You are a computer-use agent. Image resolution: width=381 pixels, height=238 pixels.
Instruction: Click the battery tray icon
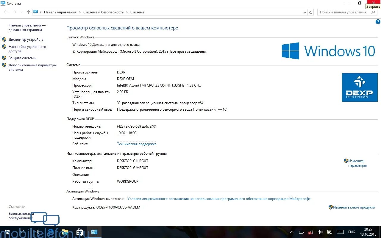point(301,232)
